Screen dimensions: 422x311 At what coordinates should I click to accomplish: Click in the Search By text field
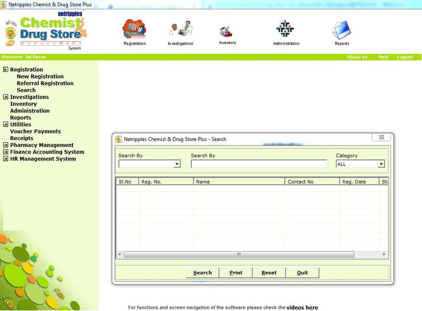(x=259, y=164)
